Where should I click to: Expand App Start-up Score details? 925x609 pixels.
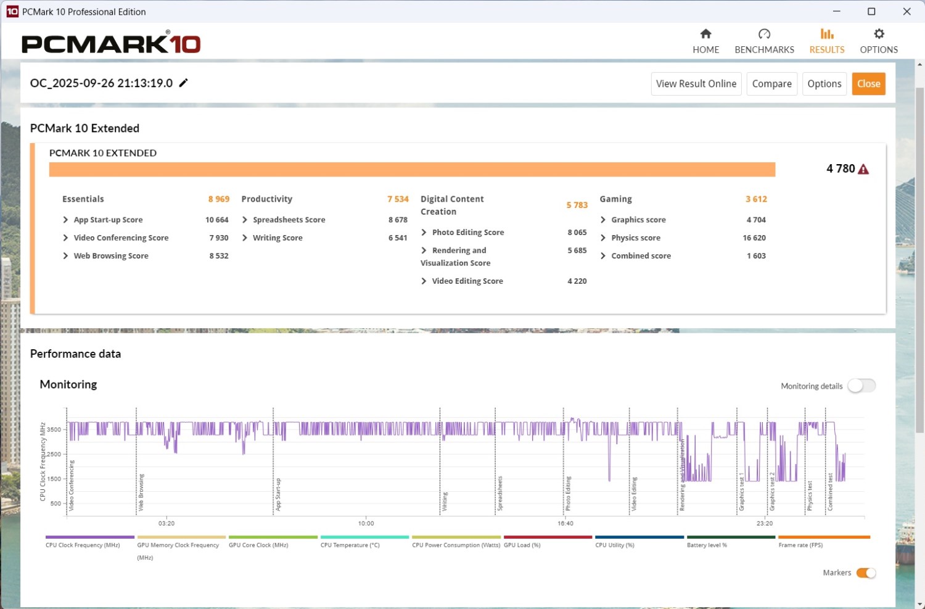tap(66, 220)
